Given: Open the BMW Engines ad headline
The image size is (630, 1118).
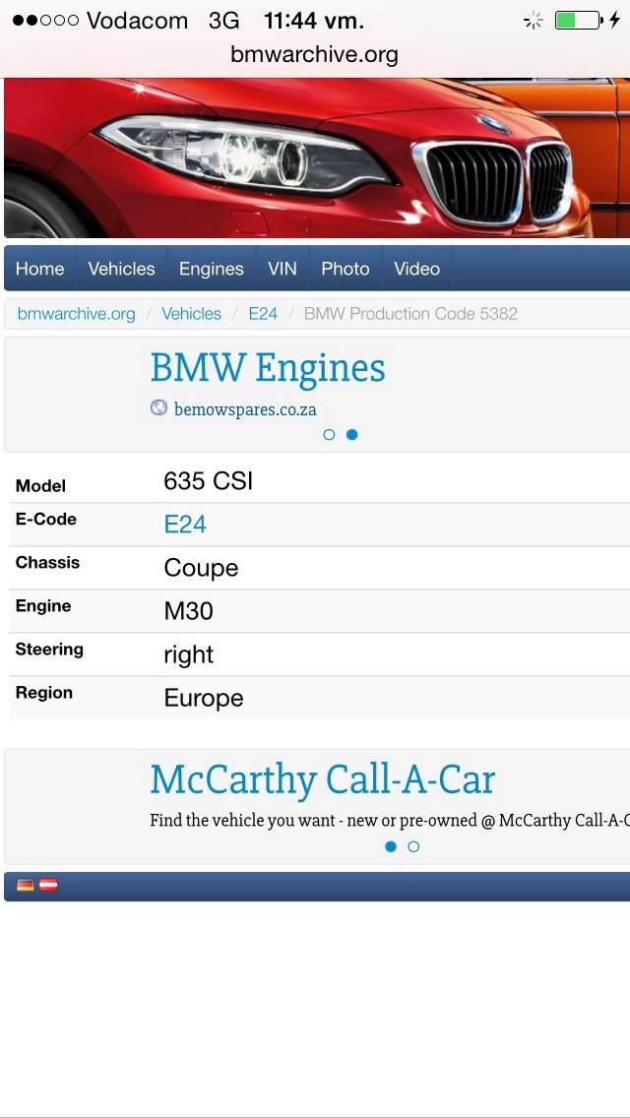Looking at the screenshot, I should pyautogui.click(x=268, y=369).
